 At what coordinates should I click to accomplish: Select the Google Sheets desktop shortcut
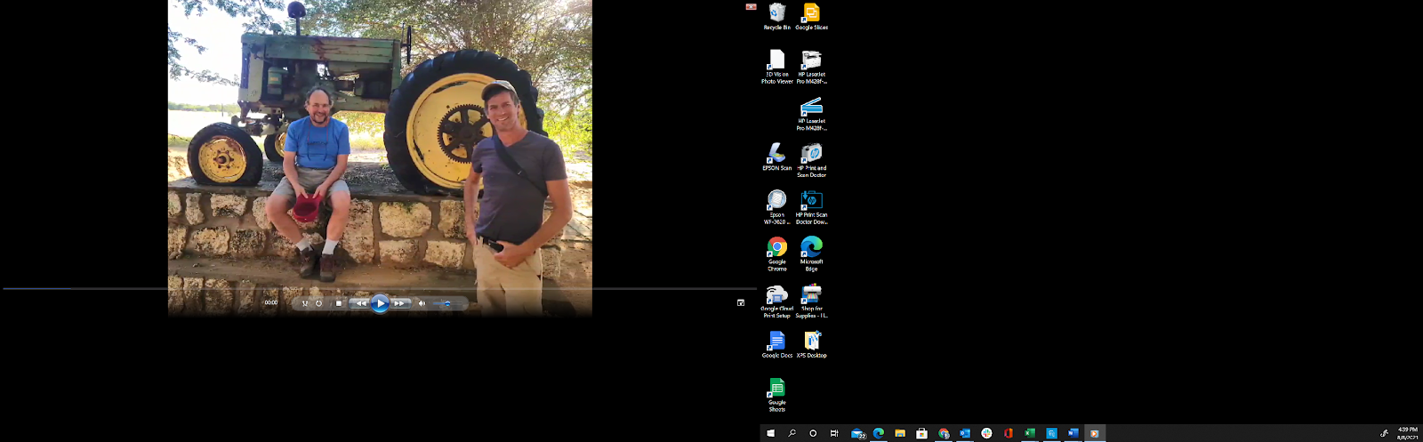pos(776,396)
